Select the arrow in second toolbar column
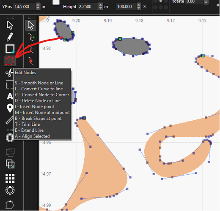The image size is (220, 211). pyautogui.click(x=31, y=25)
